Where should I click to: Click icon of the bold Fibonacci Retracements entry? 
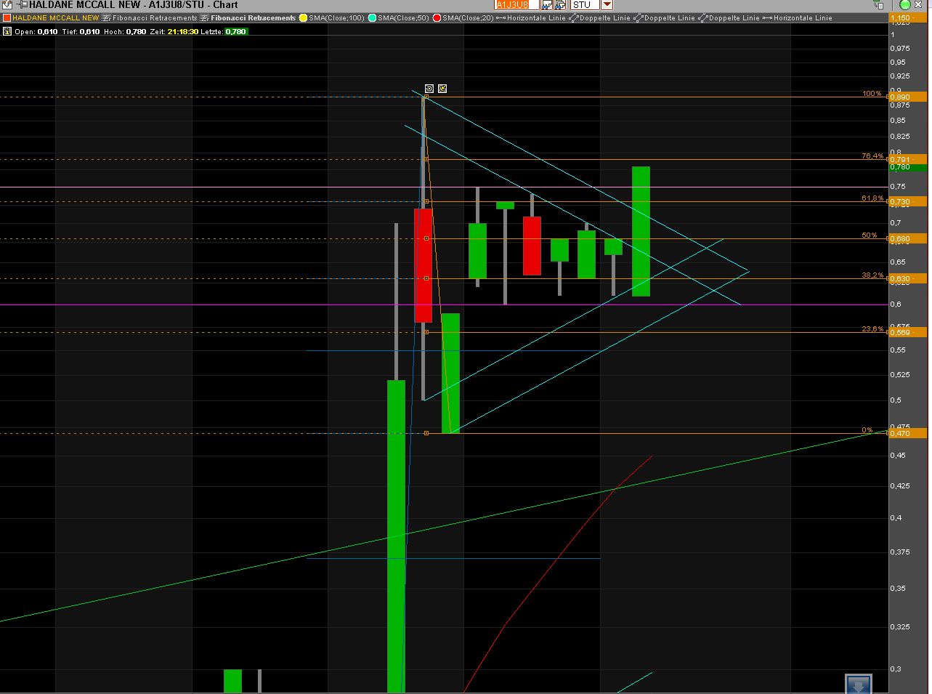(x=204, y=18)
